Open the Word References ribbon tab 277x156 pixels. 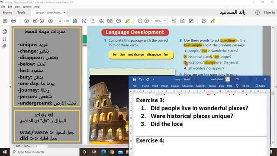click(187, 86)
